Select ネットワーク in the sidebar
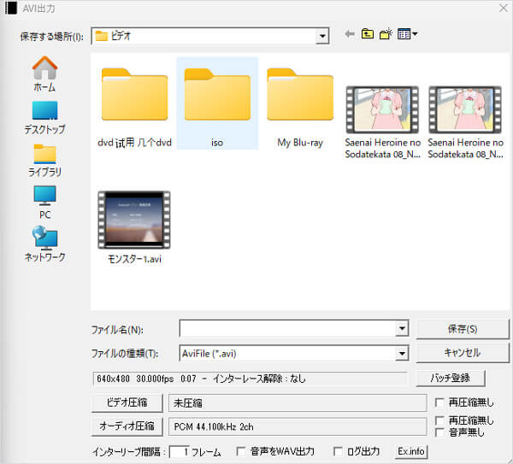Image resolution: width=513 pixels, height=464 pixels. [44, 244]
